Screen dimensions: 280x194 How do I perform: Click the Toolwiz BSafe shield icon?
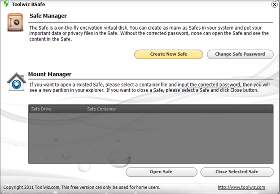pos(6,4)
